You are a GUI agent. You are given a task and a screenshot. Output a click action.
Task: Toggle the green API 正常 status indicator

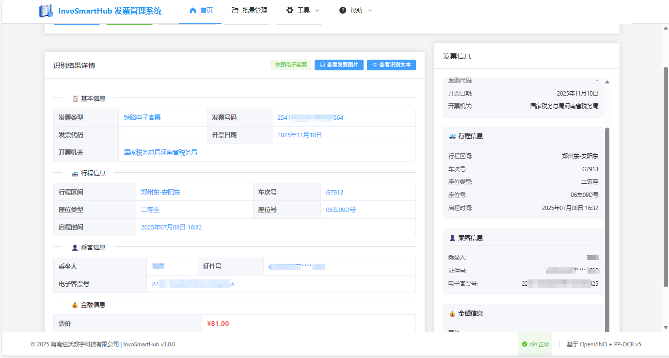click(x=534, y=344)
